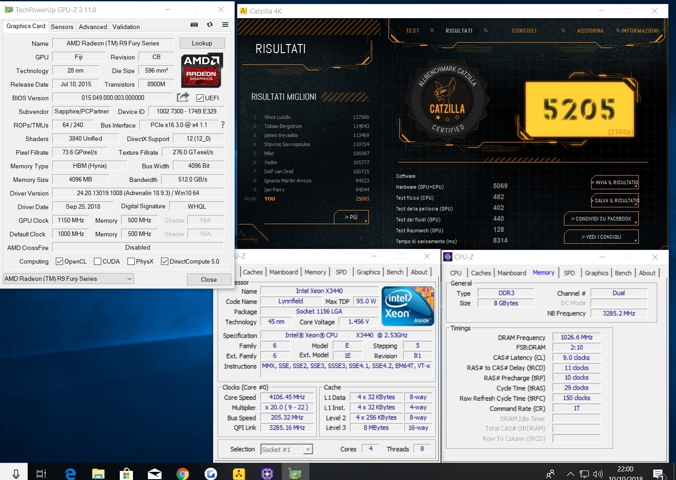Click SALVA IL RISULTATO button

(615, 201)
